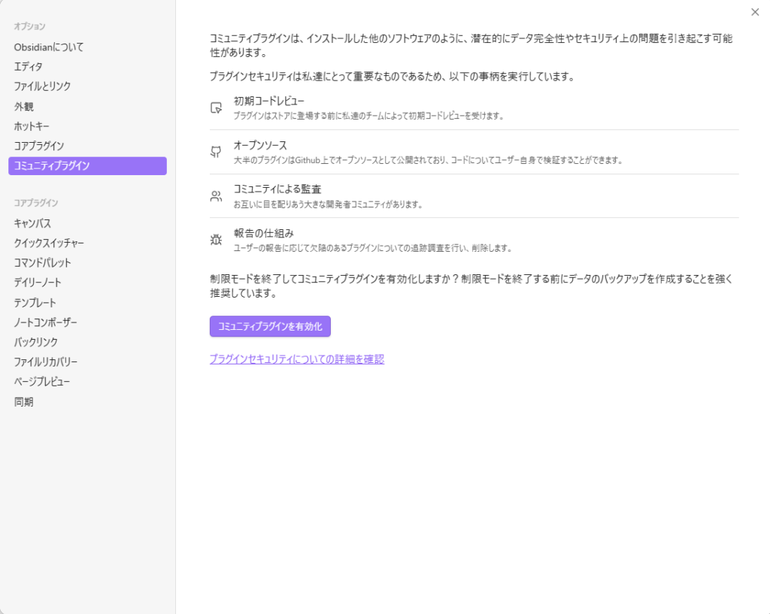The height and width of the screenshot is (614, 770).
Task: Click the community audit people icon
Action: (x=217, y=196)
